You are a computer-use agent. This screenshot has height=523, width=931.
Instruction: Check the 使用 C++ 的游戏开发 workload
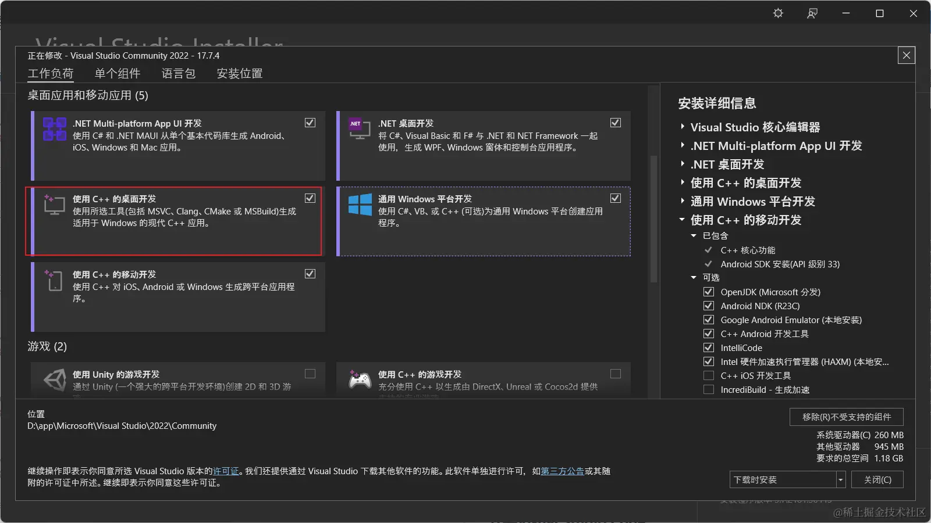[616, 374]
